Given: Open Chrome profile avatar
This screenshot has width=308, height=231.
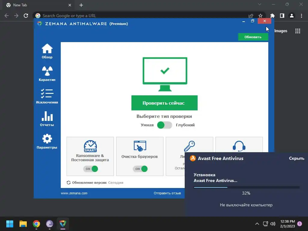Looking at the screenshot, I should (x=292, y=16).
